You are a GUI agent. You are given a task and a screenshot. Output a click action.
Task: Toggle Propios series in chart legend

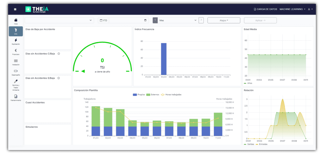(x=139, y=94)
